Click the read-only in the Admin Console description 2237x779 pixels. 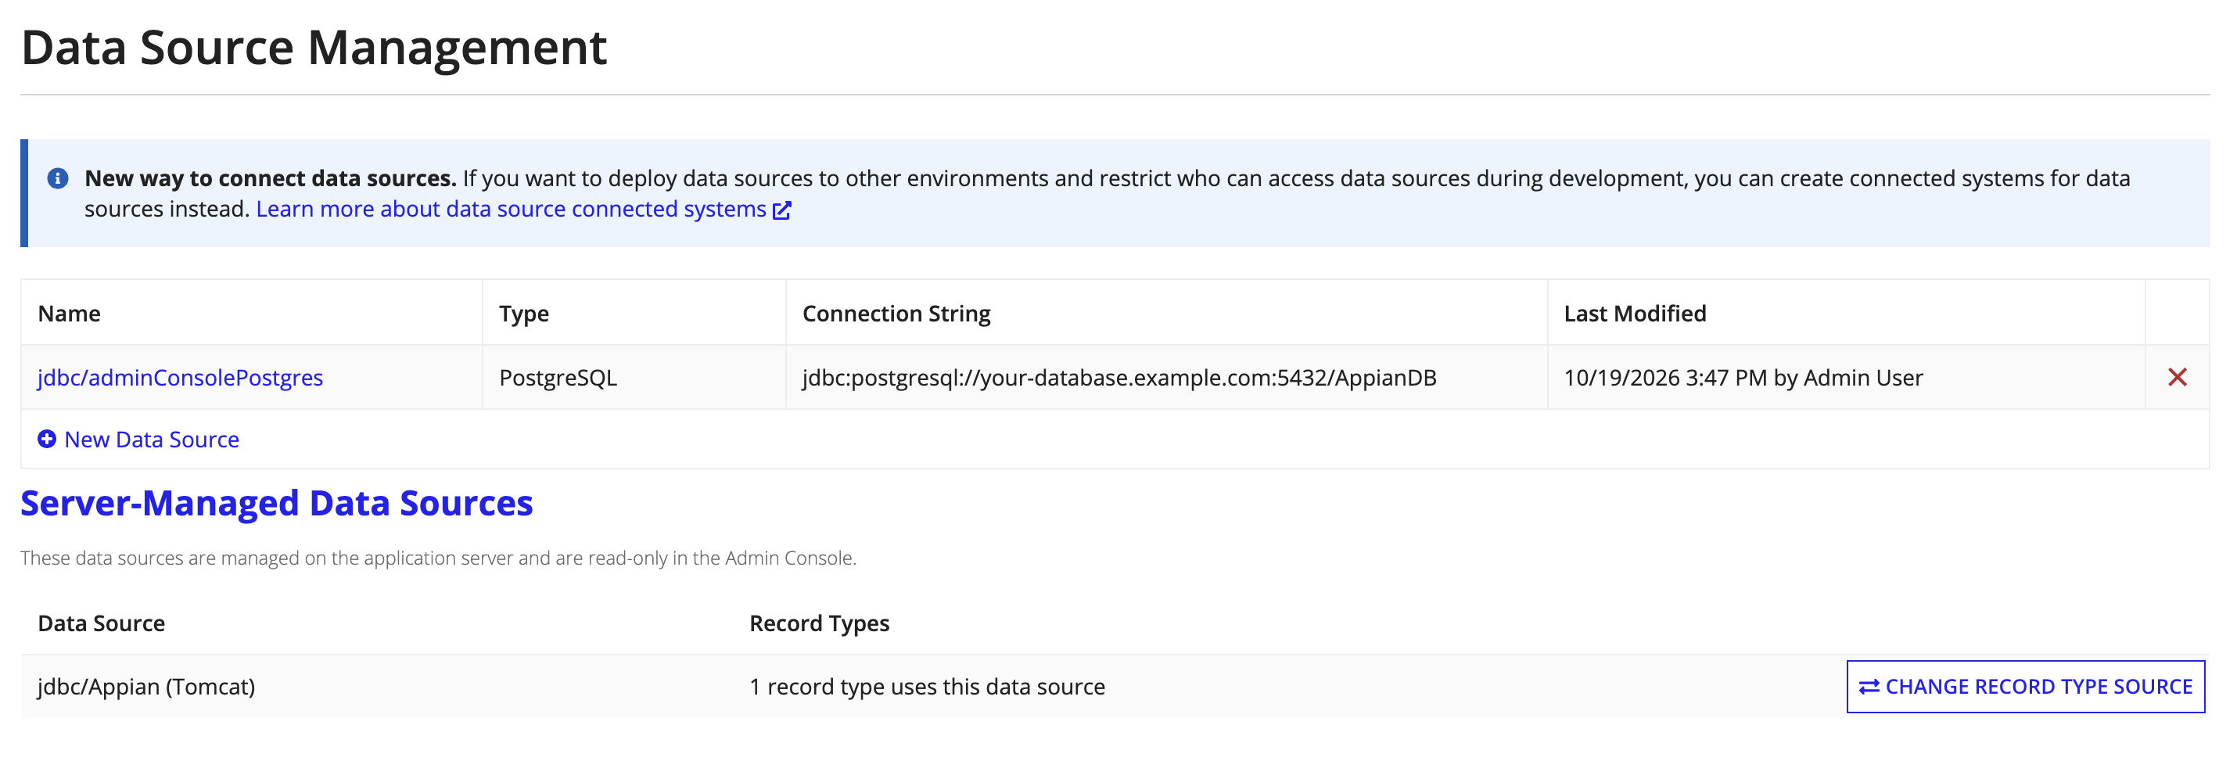438,558
